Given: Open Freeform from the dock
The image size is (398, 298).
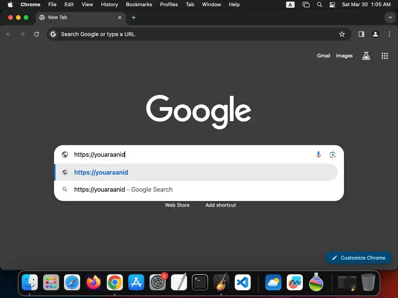Looking at the screenshot, I should [295, 282].
